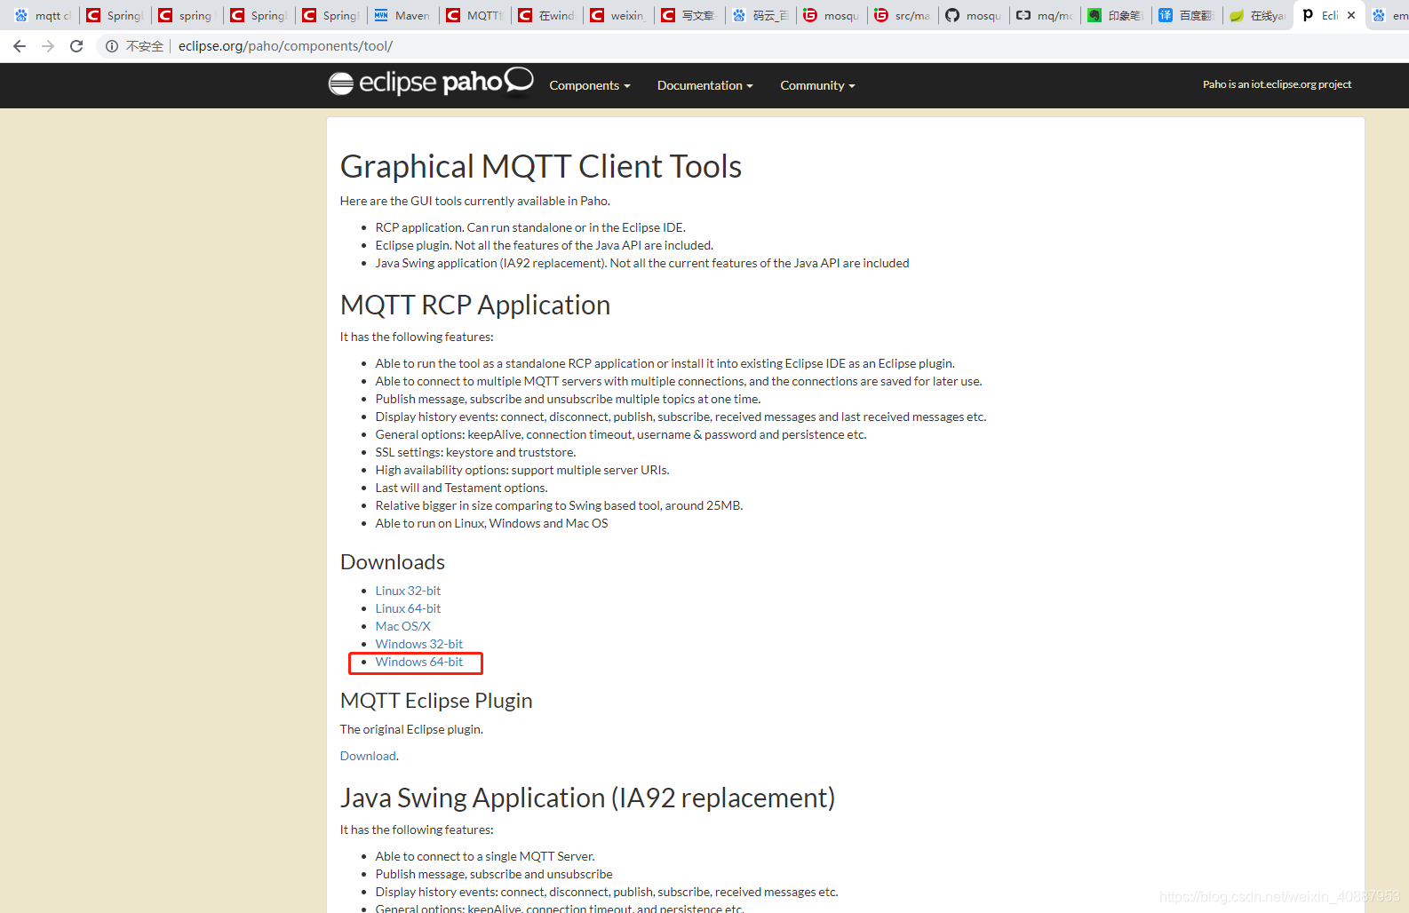Click 'High availability options' bullet text
The image size is (1409, 913).
(522, 470)
